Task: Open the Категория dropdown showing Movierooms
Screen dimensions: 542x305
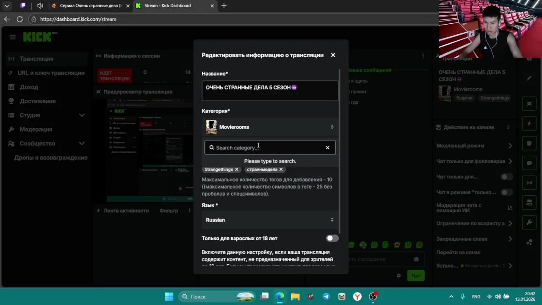Action: coord(270,127)
